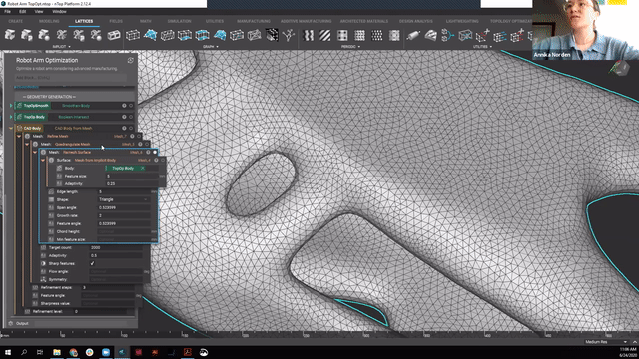The width and height of the screenshot is (639, 359).
Task: Click the Body input type icon
Action: (59, 168)
